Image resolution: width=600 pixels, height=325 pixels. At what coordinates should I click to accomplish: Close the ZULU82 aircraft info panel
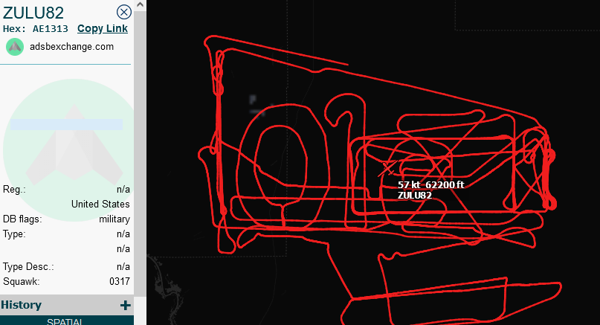(124, 12)
